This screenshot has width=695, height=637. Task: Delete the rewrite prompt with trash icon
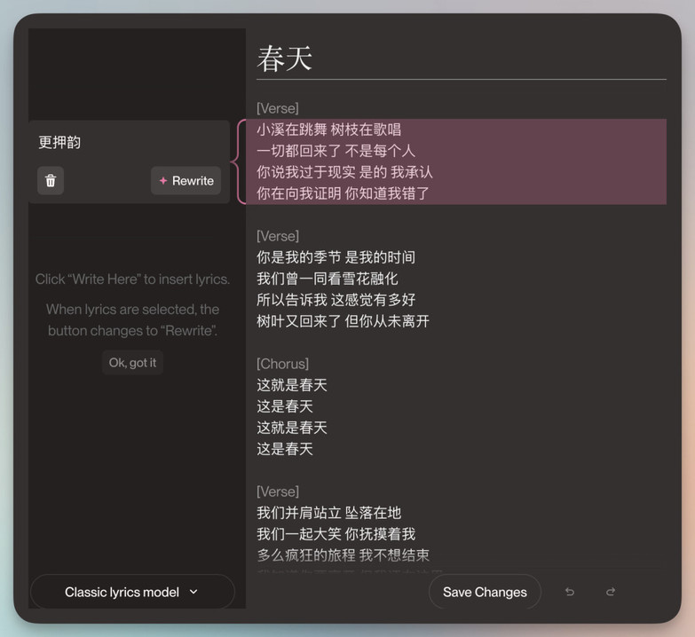tap(51, 180)
